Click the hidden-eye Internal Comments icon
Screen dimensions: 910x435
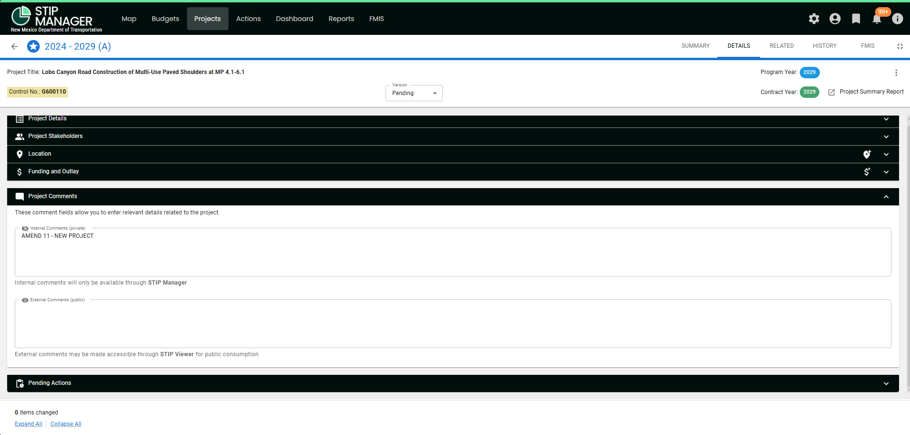tap(25, 228)
